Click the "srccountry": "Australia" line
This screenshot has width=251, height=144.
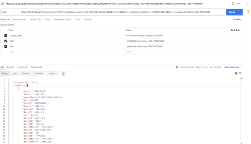coord(38,142)
